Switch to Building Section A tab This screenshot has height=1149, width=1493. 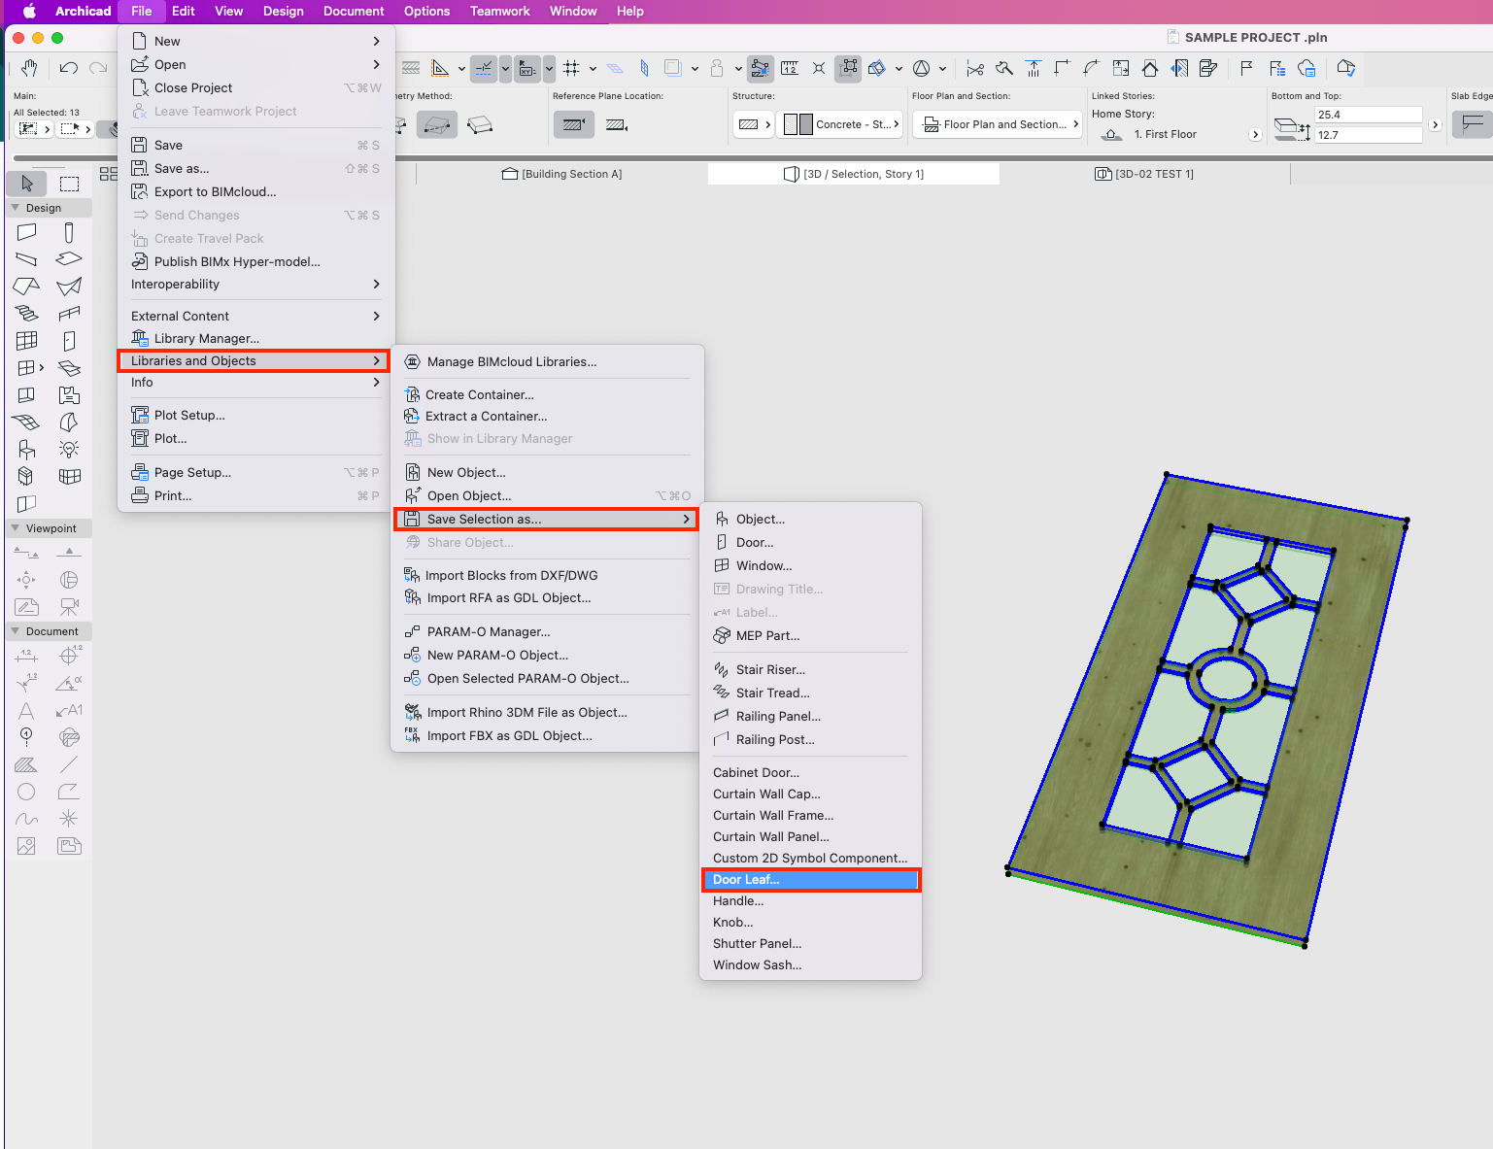point(562,174)
